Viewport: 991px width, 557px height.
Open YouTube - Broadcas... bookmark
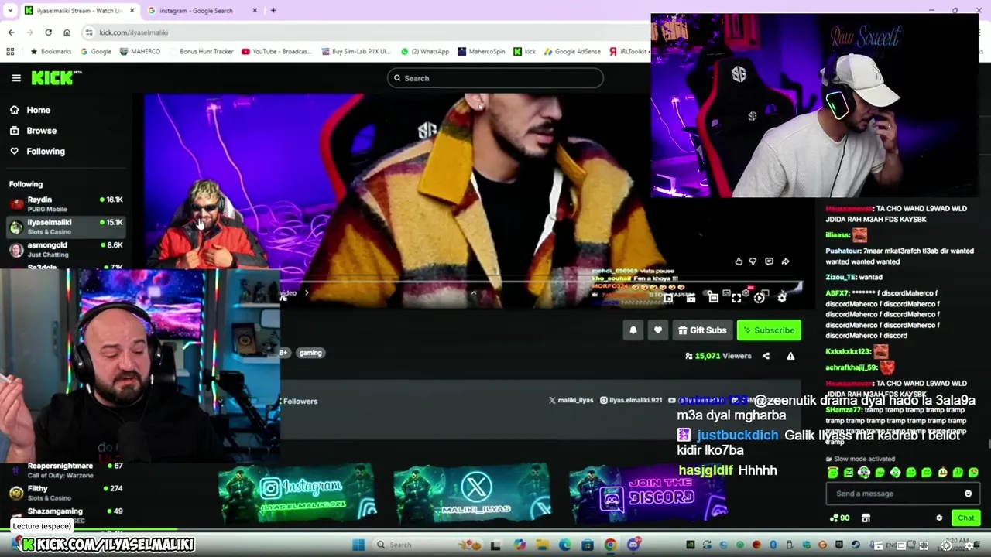(276, 52)
